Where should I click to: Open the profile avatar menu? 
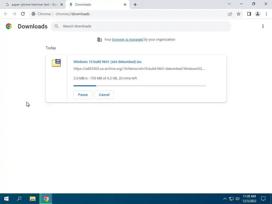pyautogui.click(x=258, y=14)
